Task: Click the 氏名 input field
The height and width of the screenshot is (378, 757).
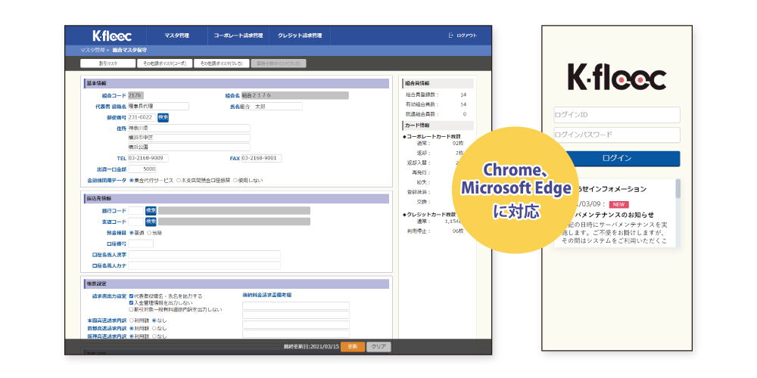Action: click(272, 107)
